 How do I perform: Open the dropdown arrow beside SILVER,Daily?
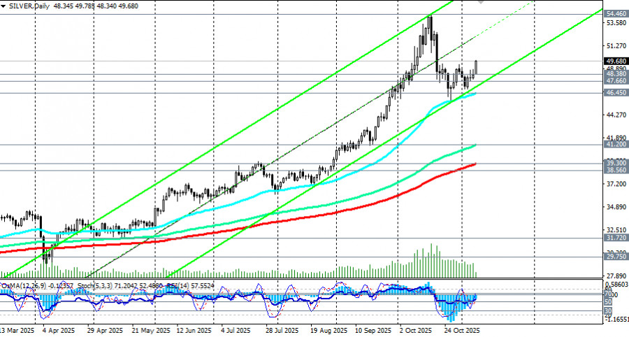[4, 4]
